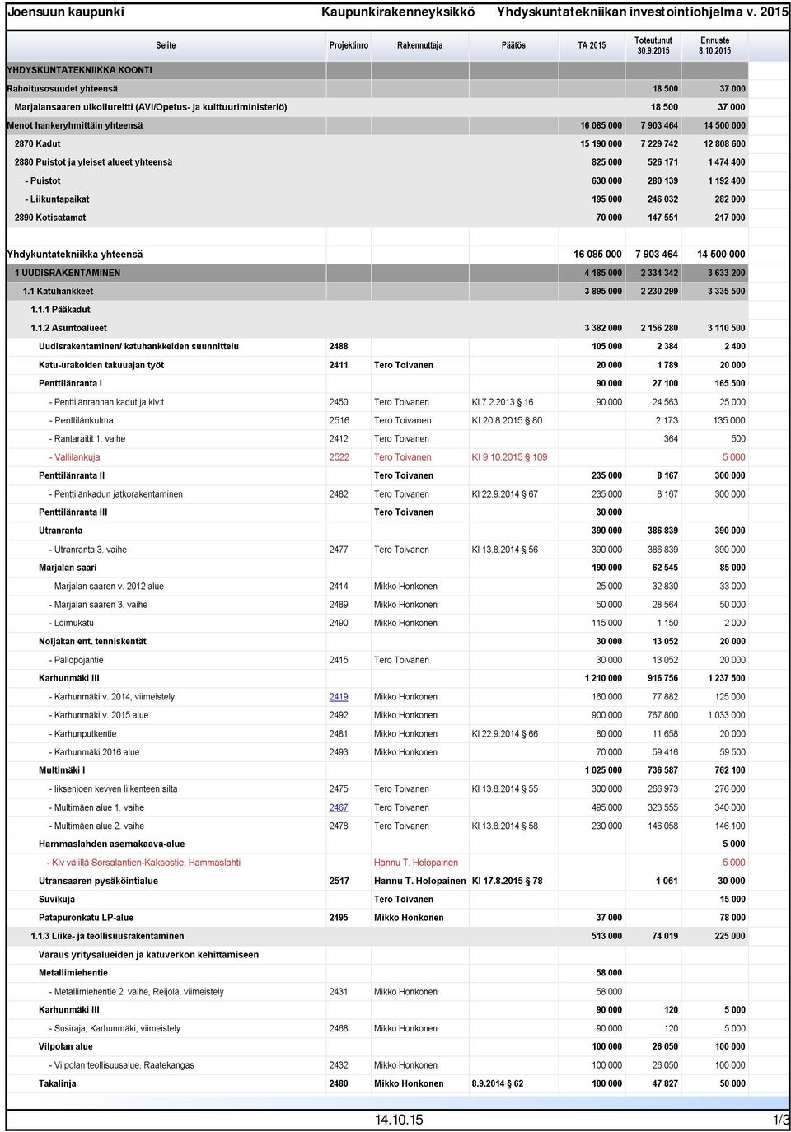Click the value '916 756'
791x1132 pixels.
tap(662, 678)
